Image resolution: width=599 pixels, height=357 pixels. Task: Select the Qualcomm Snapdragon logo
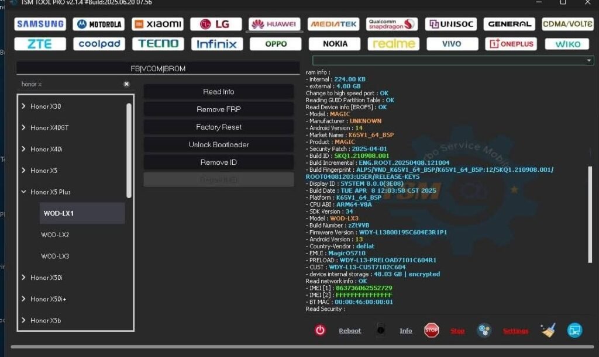pos(392,24)
